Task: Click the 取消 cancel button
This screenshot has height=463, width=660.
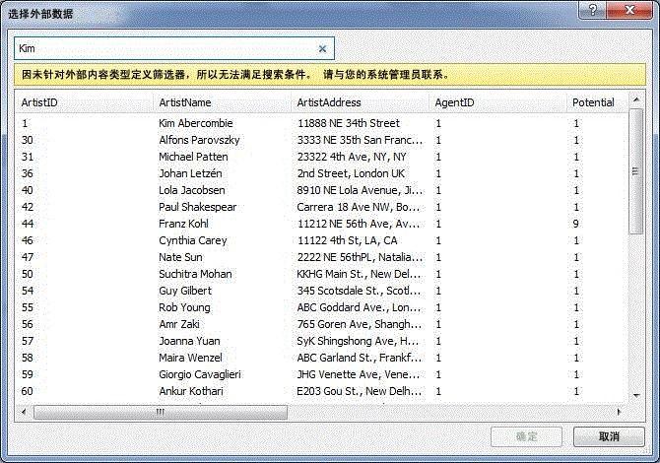Action: coord(609,436)
